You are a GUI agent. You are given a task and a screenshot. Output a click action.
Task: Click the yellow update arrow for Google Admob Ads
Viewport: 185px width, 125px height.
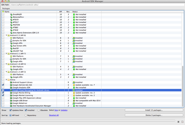click(74, 85)
